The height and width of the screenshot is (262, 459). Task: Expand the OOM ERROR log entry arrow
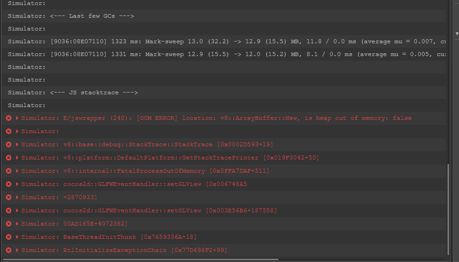(17, 118)
